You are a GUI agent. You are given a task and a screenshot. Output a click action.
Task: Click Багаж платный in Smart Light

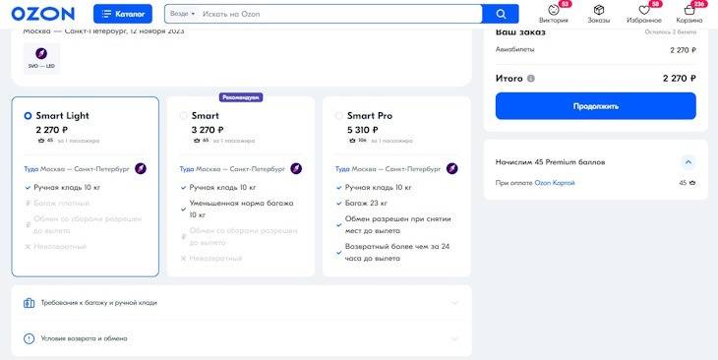click(x=61, y=203)
